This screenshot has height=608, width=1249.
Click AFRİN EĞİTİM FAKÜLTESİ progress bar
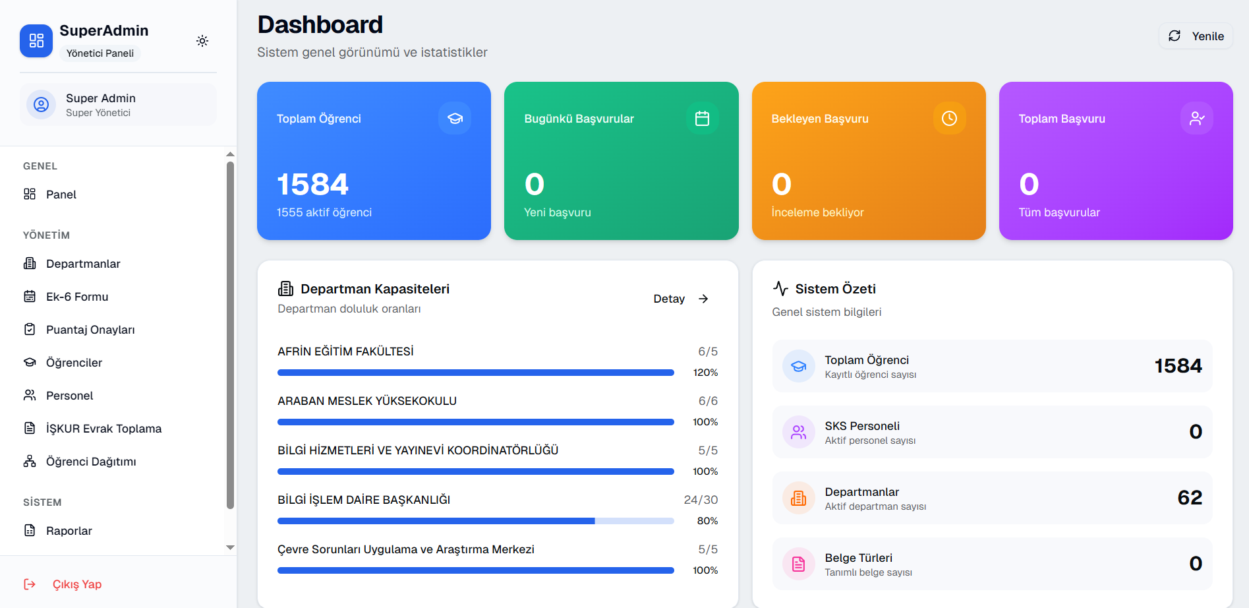coord(476,373)
